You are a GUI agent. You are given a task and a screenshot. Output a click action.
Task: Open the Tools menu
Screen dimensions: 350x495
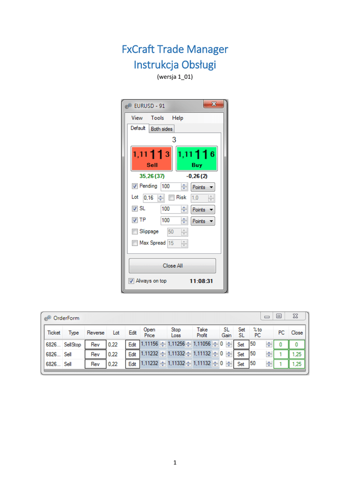[x=157, y=118]
